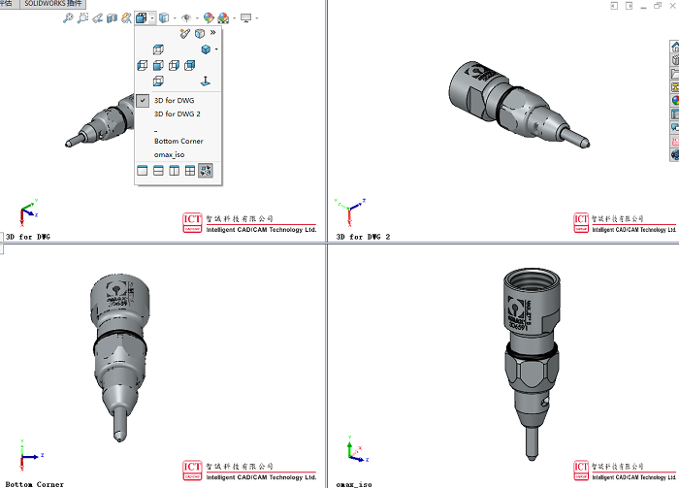Select the Left view cube icon
Image resolution: width=679 pixels, height=488 pixels.
142,65
